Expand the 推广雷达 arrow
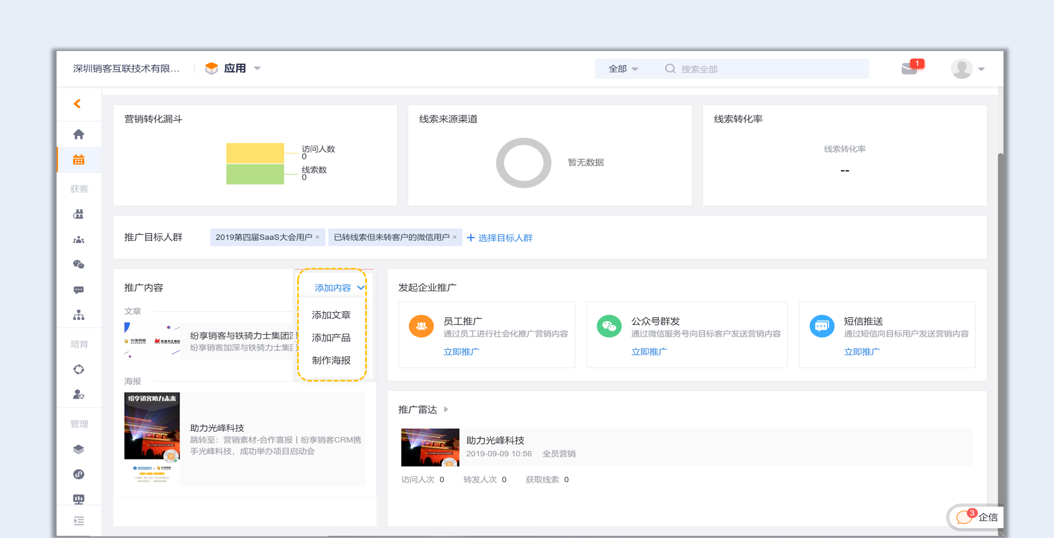 (x=446, y=410)
